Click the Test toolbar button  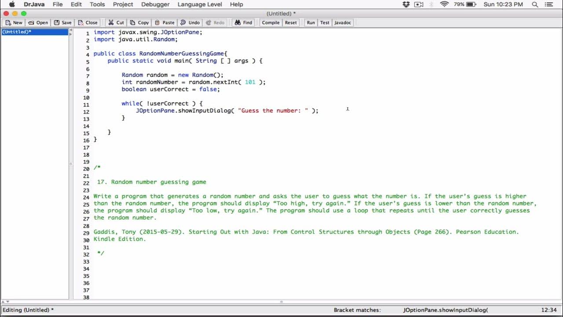[325, 22]
